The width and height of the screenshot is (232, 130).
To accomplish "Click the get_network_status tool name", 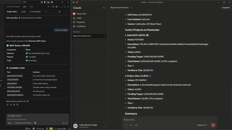I will click(15, 76).
